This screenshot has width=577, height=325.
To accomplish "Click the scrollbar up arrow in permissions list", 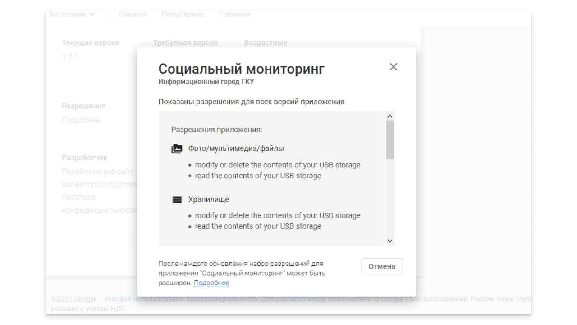I will (x=390, y=116).
